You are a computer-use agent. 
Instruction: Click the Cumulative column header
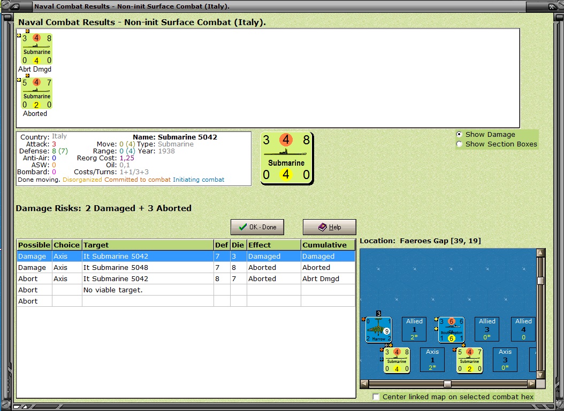tap(328, 245)
